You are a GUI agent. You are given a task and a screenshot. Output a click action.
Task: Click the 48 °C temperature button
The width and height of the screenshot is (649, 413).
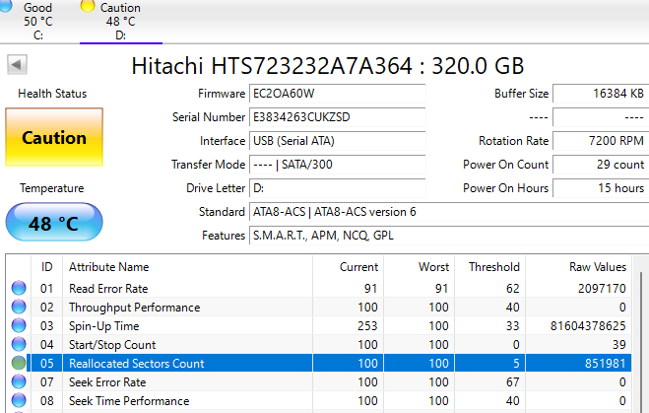[x=54, y=223]
